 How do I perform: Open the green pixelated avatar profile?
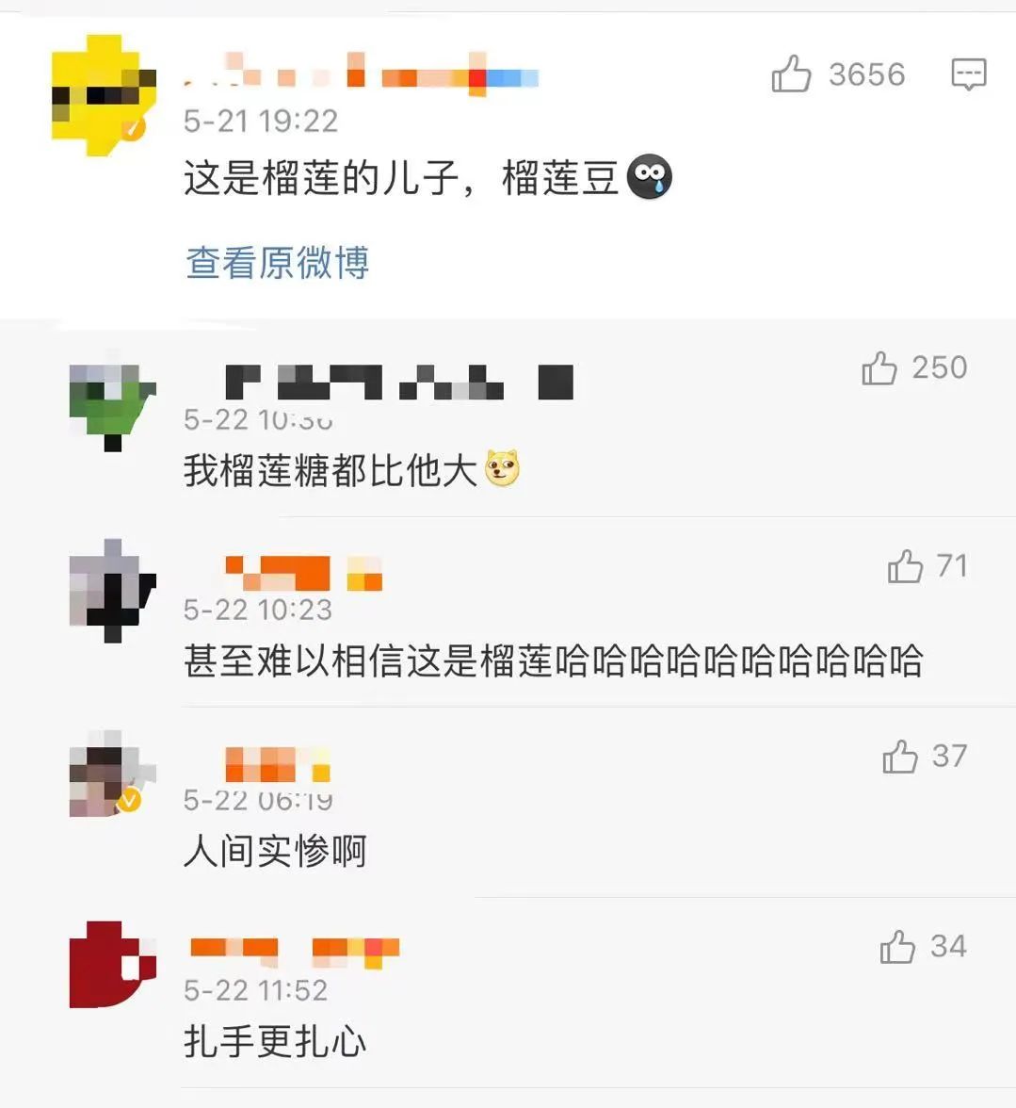[x=112, y=408]
